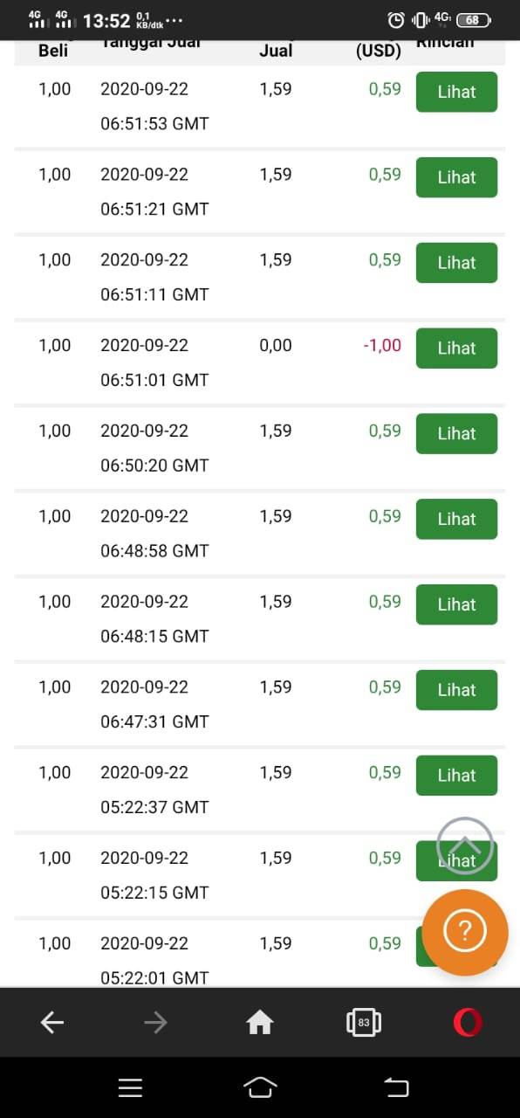Screen dimensions: 520x1118
Task: Open the browser home page icon
Action: [x=260, y=1022]
